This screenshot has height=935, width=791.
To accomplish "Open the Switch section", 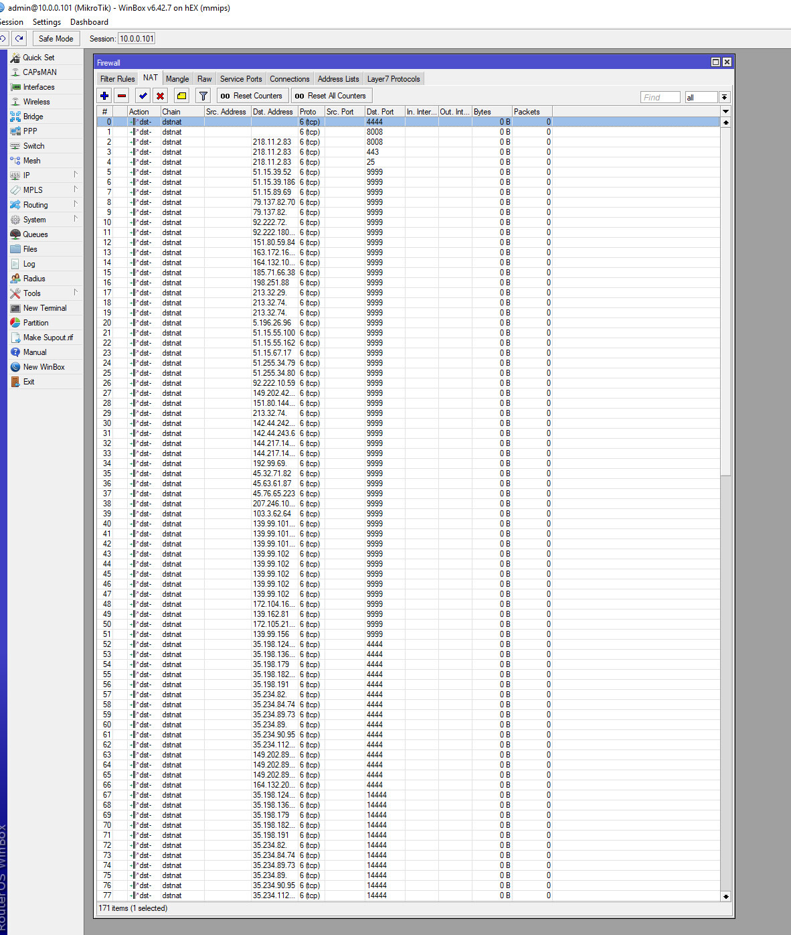I will click(33, 146).
